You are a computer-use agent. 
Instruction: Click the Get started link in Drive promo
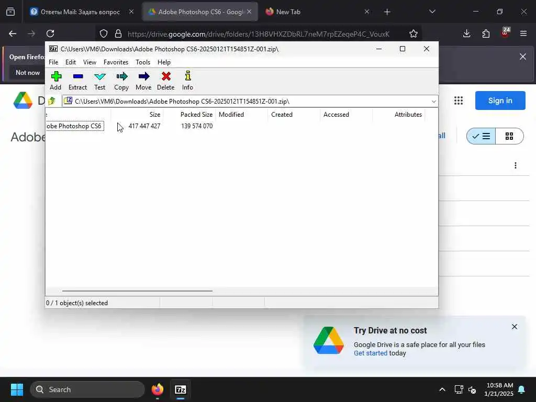[371, 353]
